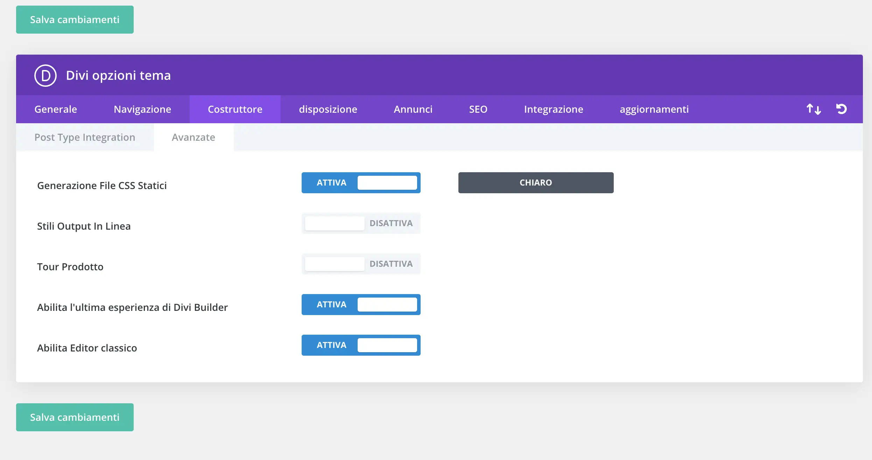Open the aggiornamenti tab
Viewport: 872px width, 460px height.
pyautogui.click(x=654, y=109)
